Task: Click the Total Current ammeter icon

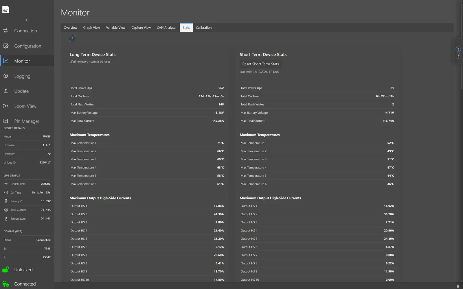Action: pyautogui.click(x=6, y=210)
